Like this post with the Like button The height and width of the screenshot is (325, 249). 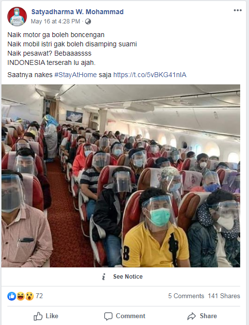coord(46,316)
